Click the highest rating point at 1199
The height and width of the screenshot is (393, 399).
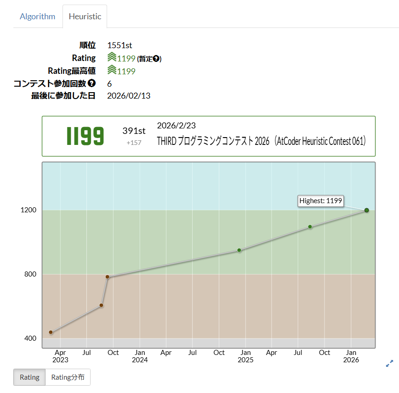point(366,210)
